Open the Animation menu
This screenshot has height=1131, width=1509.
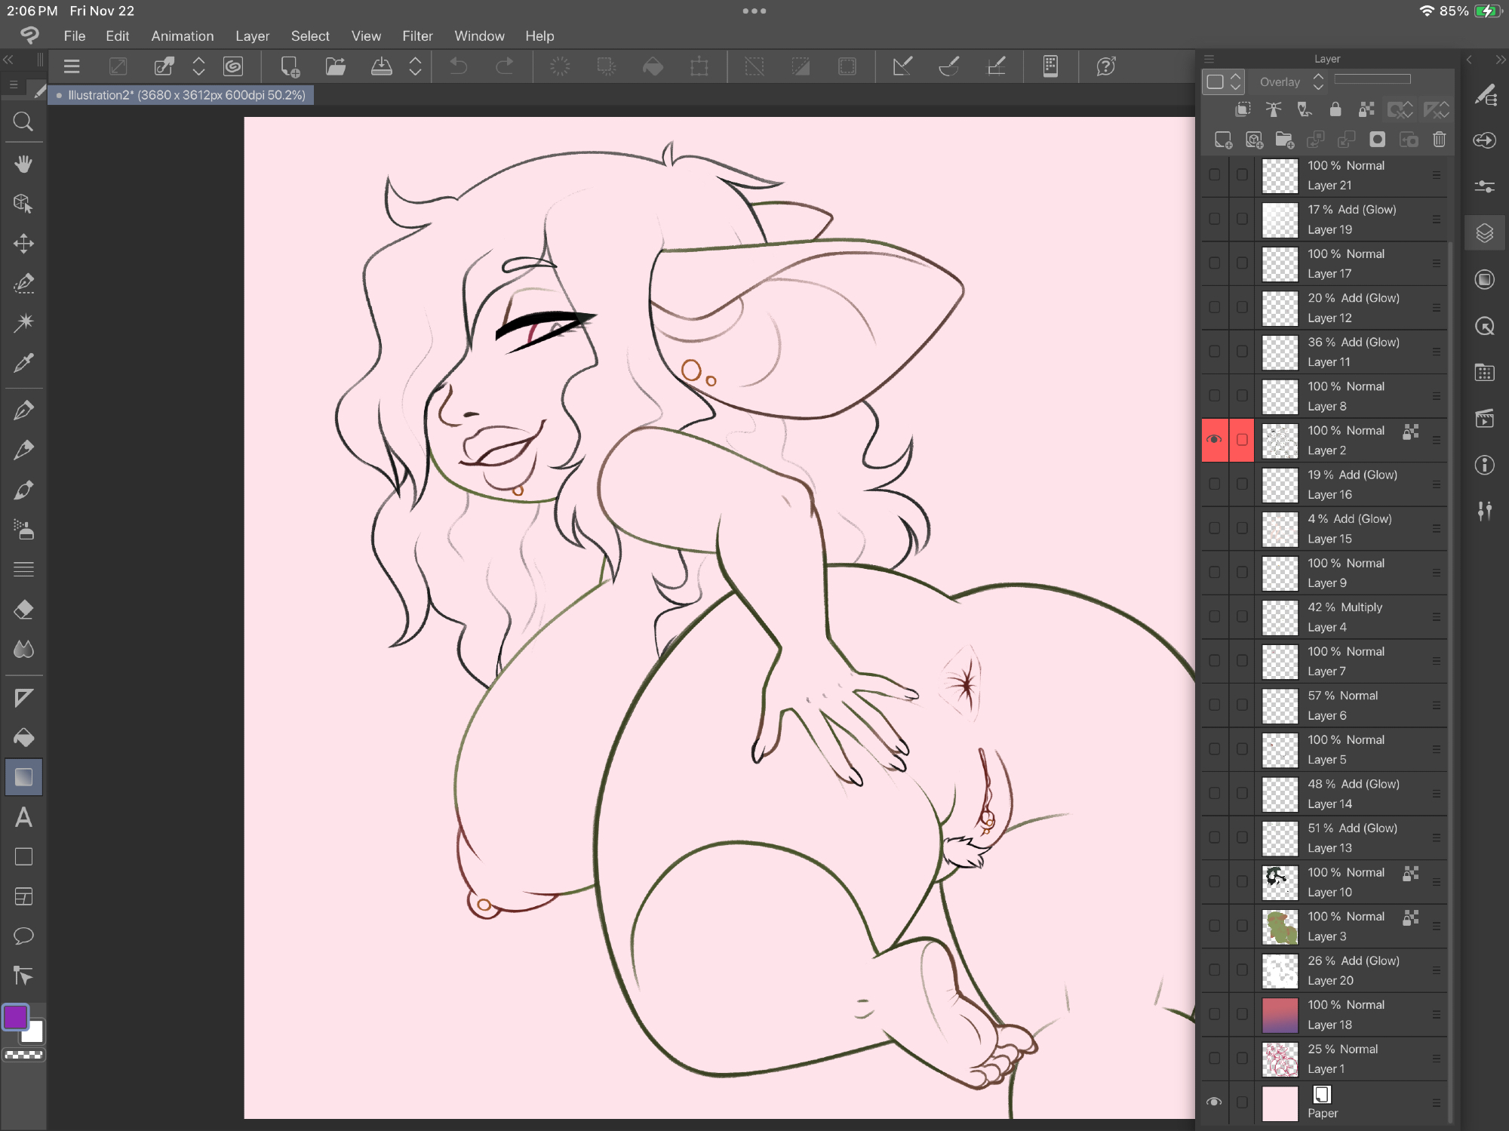[182, 36]
